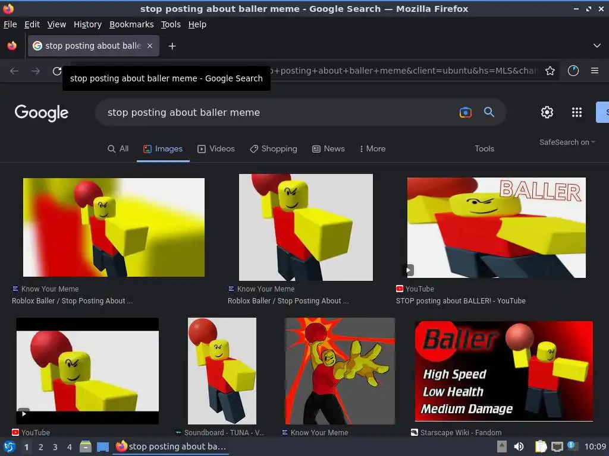Expand the list all tabs chevron
The width and height of the screenshot is (609, 456).
click(597, 46)
